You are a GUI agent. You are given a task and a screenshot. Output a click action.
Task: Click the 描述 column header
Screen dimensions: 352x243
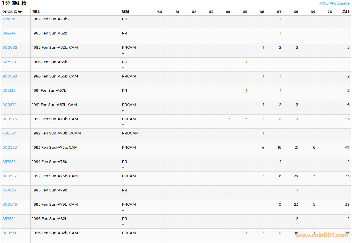pos(36,12)
